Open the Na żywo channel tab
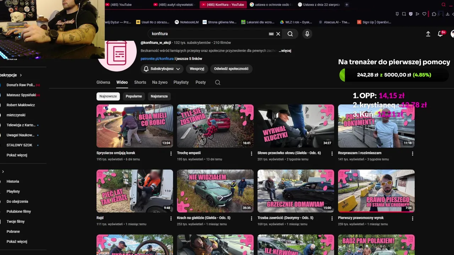454x255 pixels. coord(160,82)
